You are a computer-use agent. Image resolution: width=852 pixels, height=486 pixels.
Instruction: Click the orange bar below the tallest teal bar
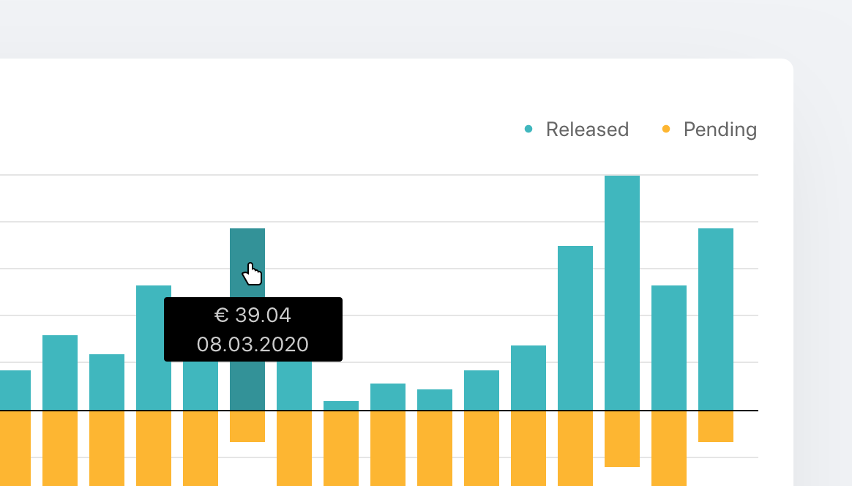click(622, 438)
